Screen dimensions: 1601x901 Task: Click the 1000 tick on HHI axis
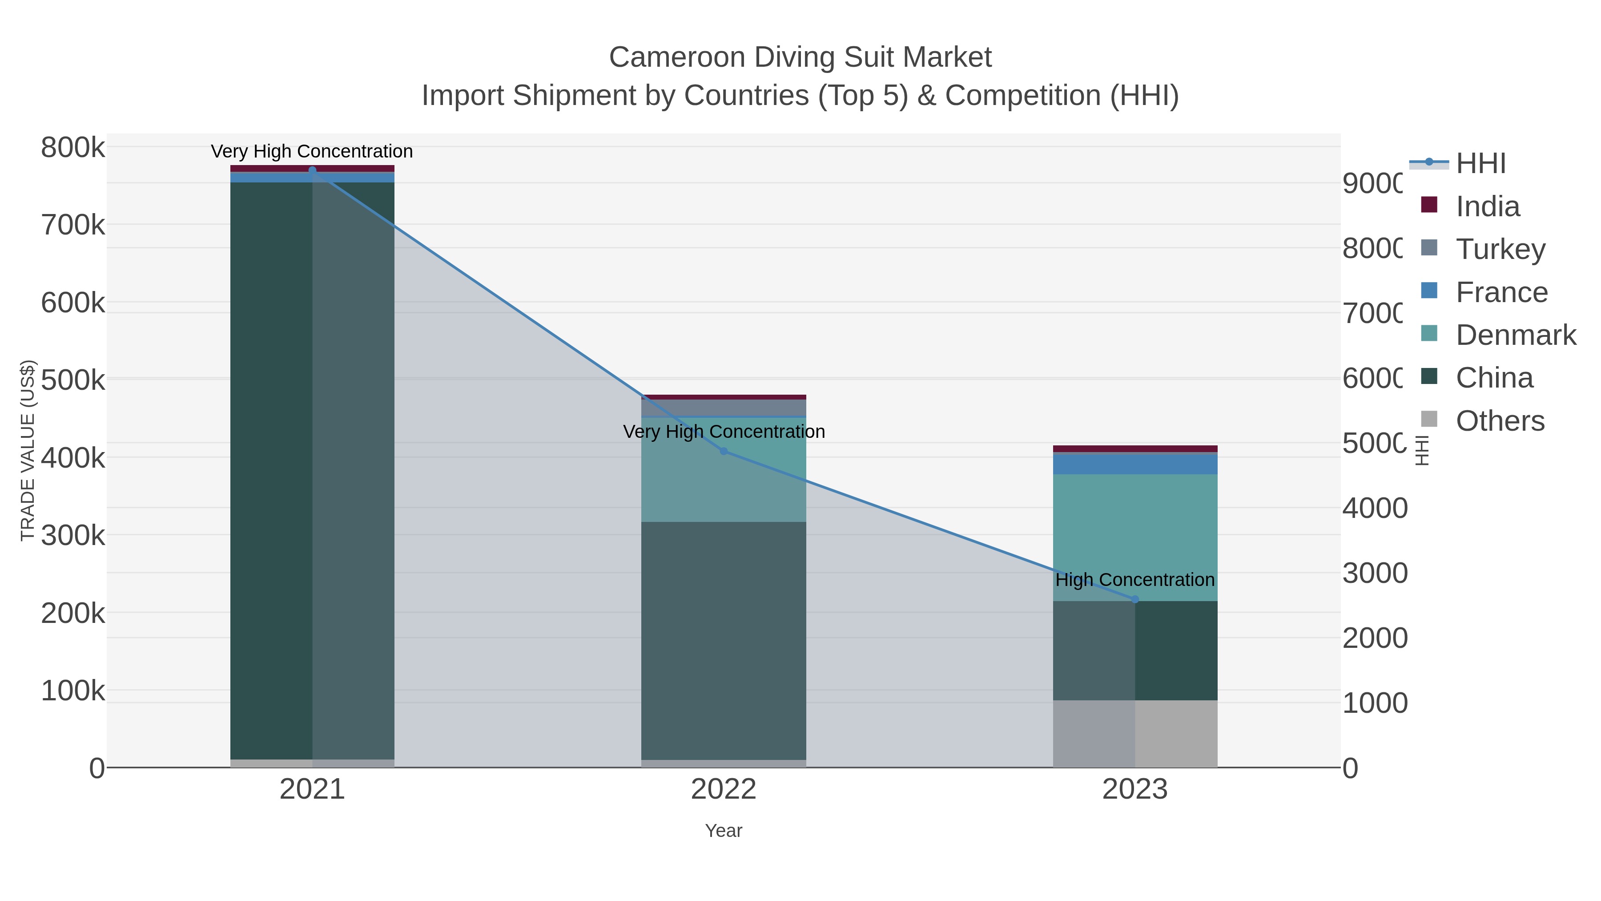click(x=1375, y=703)
